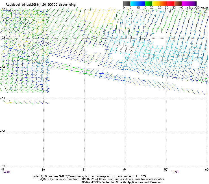
Task: Click the '-56' latitude axis label
Action: pos(3,99)
